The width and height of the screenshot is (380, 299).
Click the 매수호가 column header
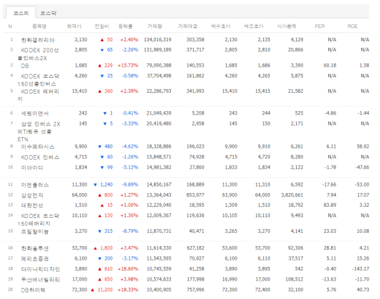(221, 26)
